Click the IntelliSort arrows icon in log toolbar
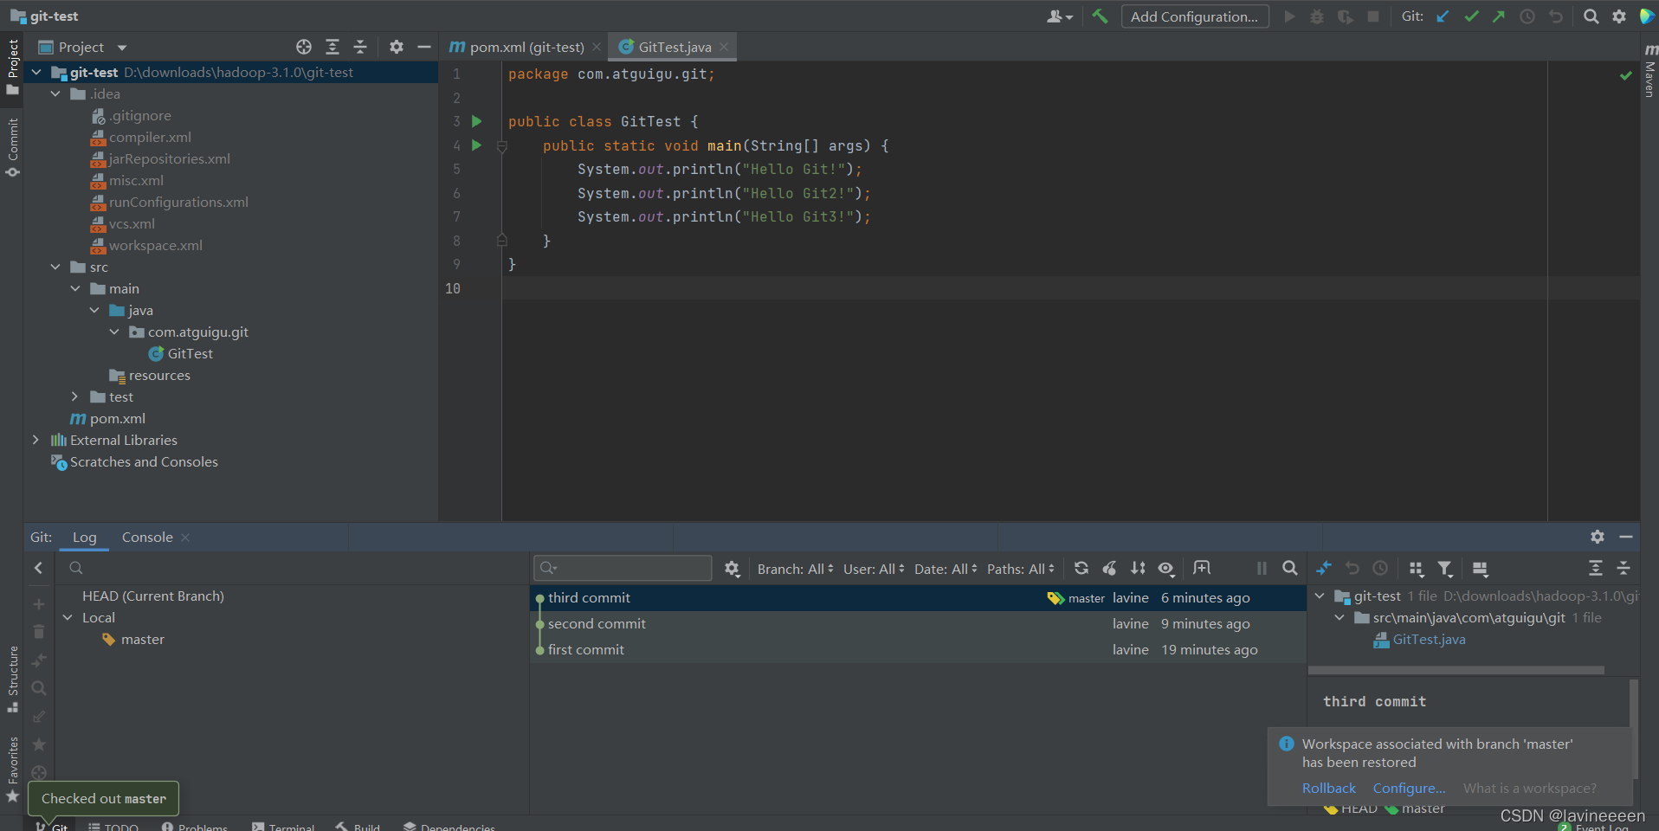Viewport: 1659px width, 831px height. pos(1139,569)
